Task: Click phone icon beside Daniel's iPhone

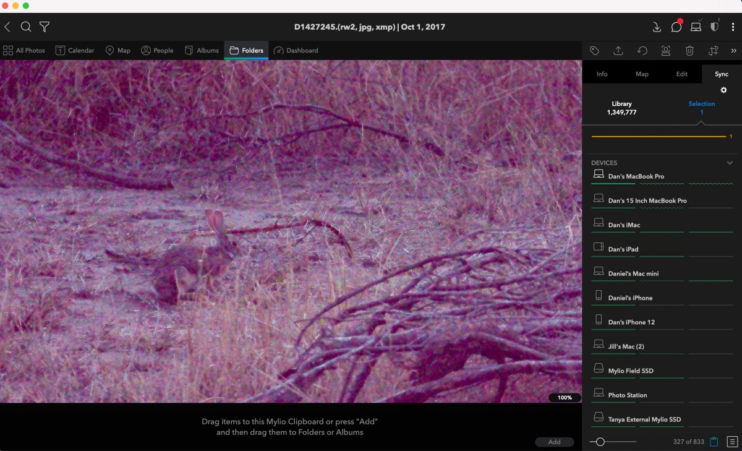Action: click(598, 295)
